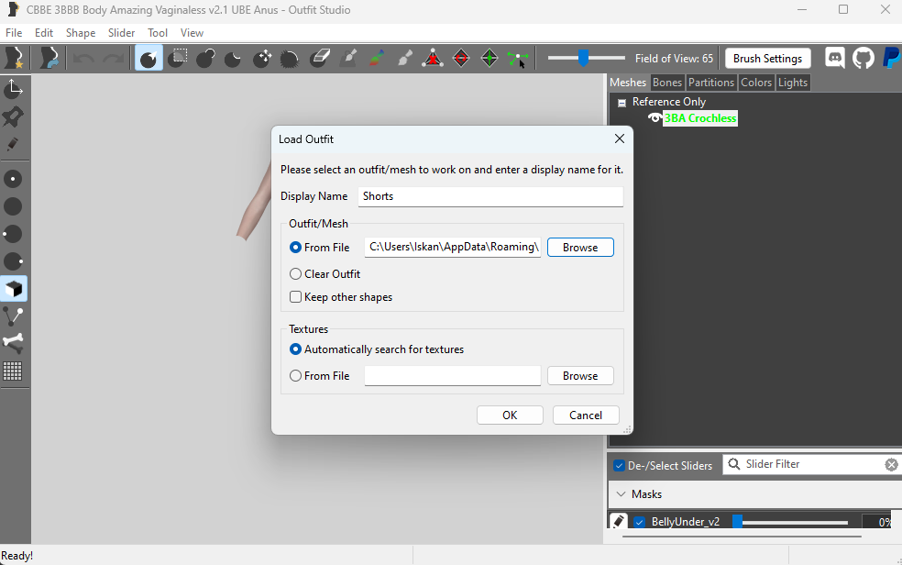
Task: Select the Move brush with four arrows
Action: tap(262, 58)
